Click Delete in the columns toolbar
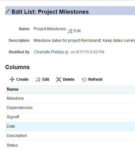The image size is (135, 155). coord(69,79)
